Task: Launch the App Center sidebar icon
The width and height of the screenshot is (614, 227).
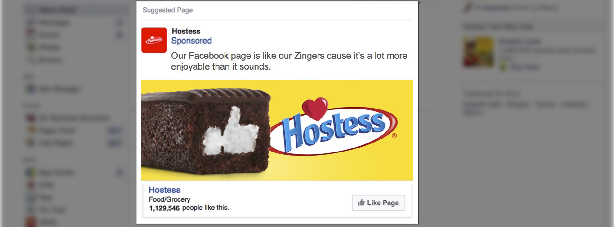Action: [x=31, y=172]
